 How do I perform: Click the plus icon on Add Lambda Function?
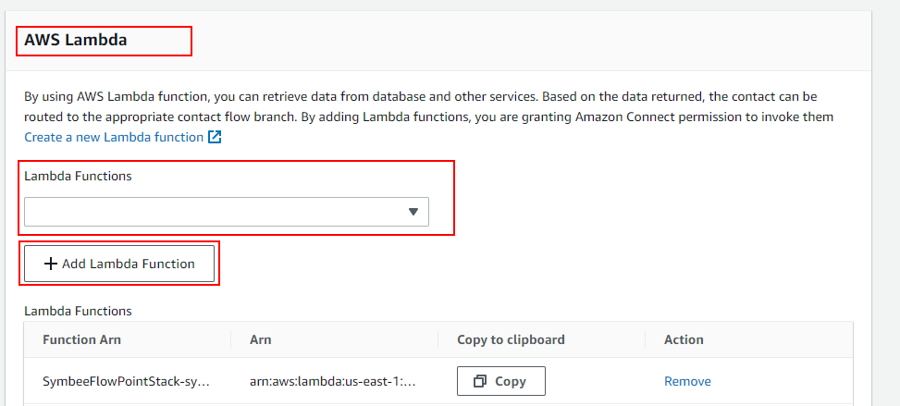pos(51,264)
